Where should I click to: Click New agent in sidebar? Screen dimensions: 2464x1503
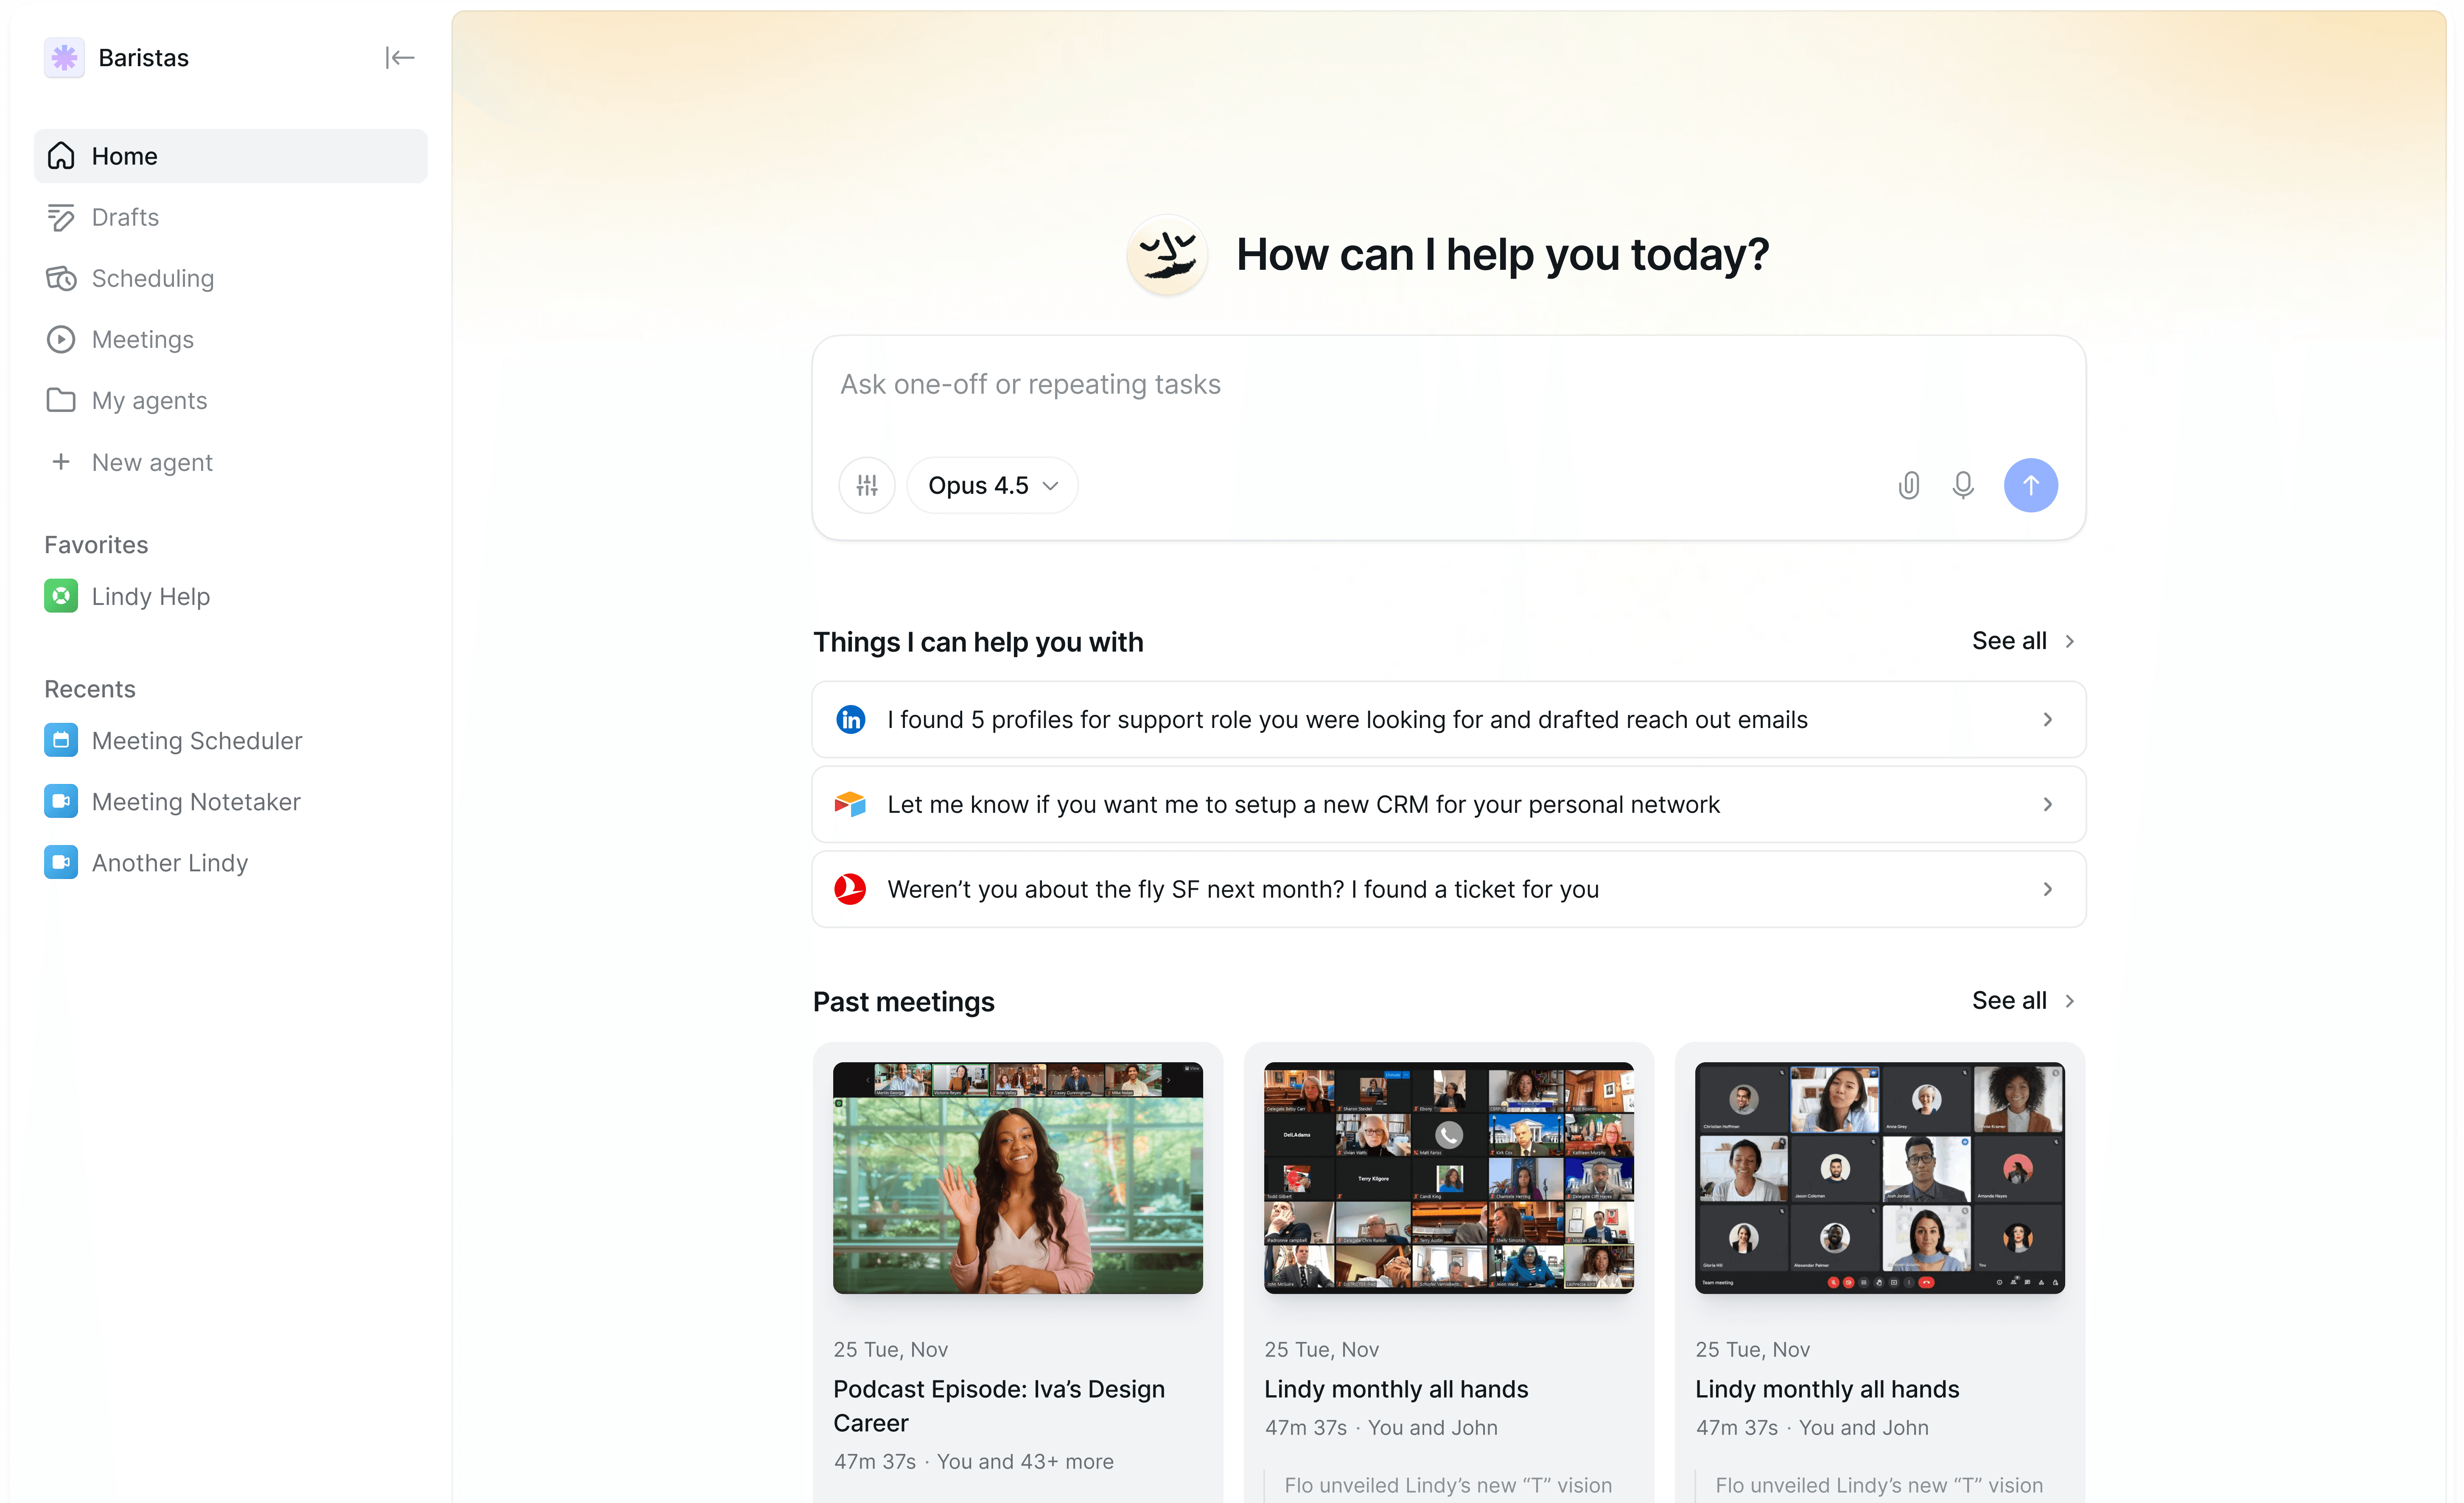pyautogui.click(x=151, y=462)
